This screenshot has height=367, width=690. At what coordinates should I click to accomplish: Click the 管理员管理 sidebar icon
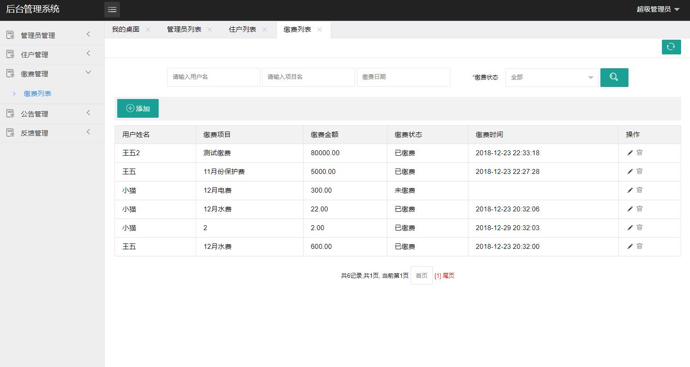tap(10, 35)
